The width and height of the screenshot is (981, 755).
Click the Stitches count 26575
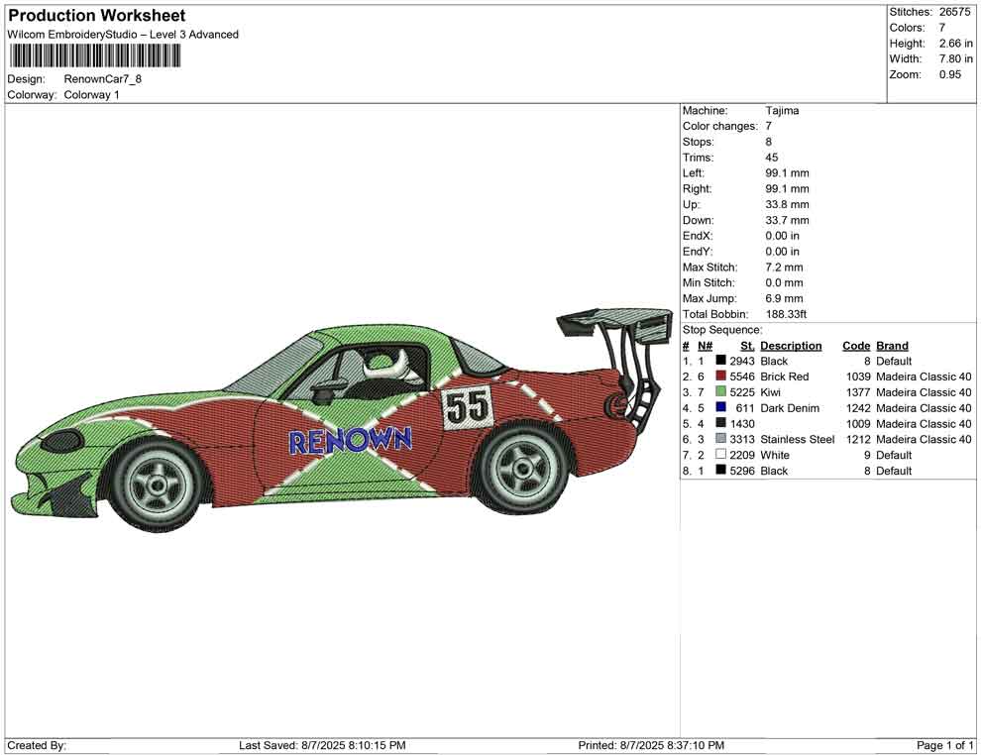click(954, 12)
